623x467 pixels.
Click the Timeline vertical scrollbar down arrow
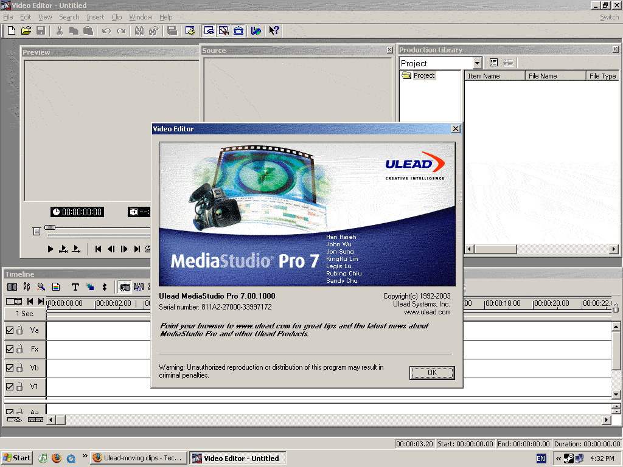616,394
